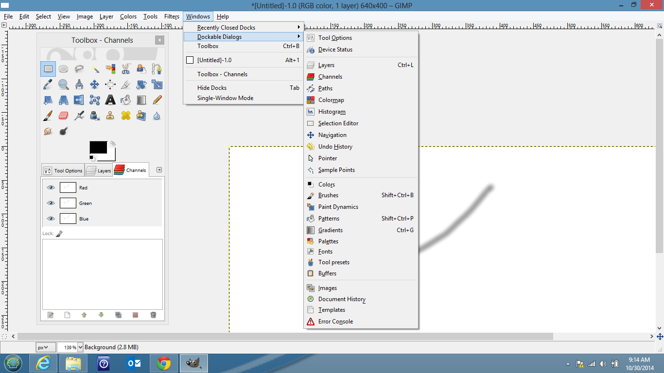
Task: Select the Shear tool
Action: point(48,100)
